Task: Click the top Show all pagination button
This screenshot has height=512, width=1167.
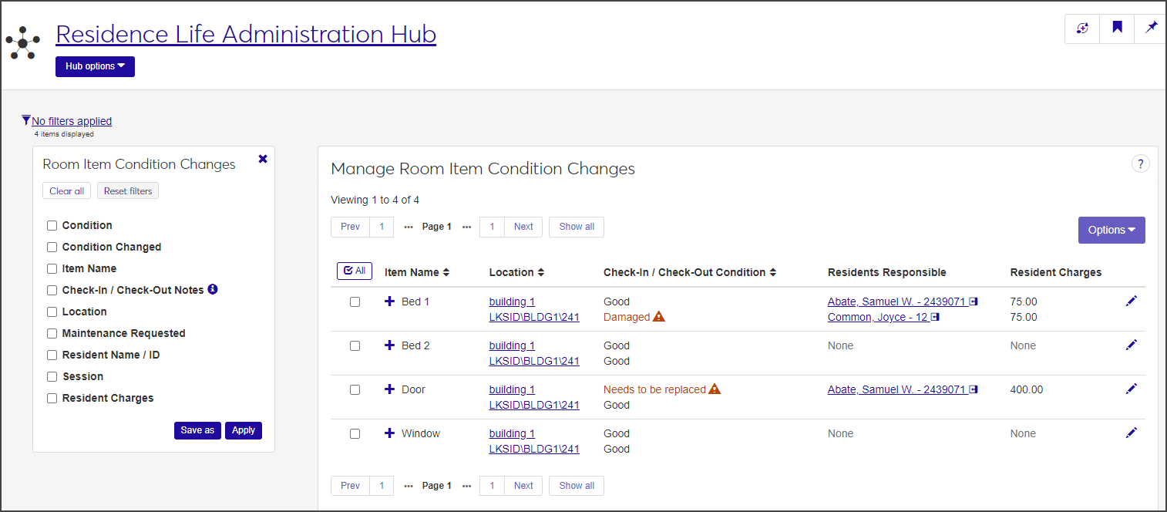Action: pyautogui.click(x=576, y=227)
